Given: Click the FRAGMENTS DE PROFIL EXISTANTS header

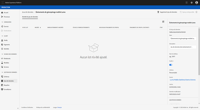Looking at the screenshot, I should coord(139,27).
